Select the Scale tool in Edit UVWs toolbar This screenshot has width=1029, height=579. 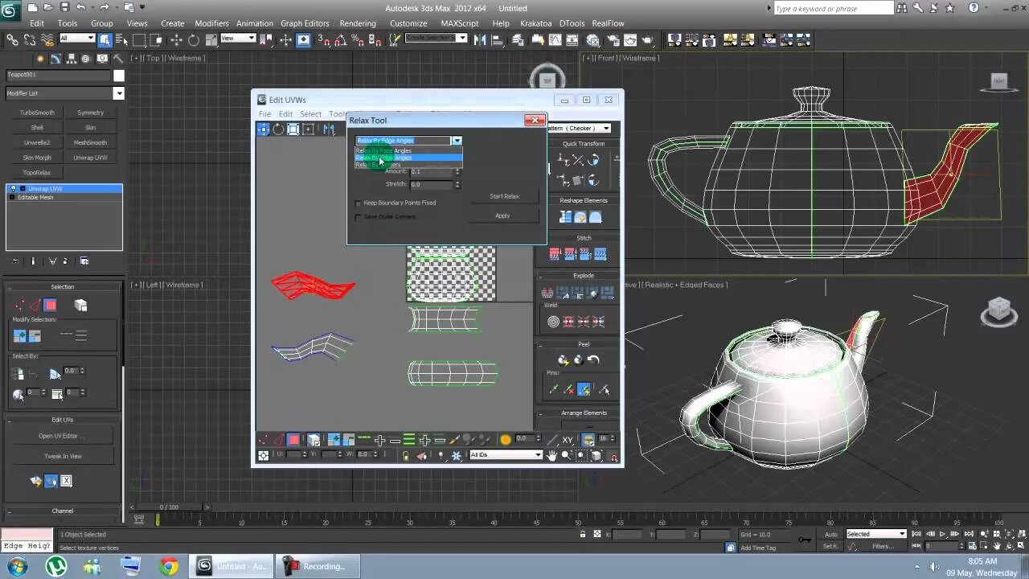(x=293, y=129)
